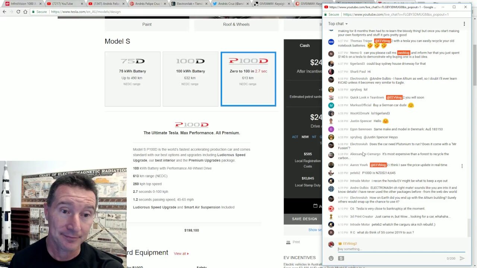Click message 'Tesla is very close to bankruptcy'

pos(391,209)
